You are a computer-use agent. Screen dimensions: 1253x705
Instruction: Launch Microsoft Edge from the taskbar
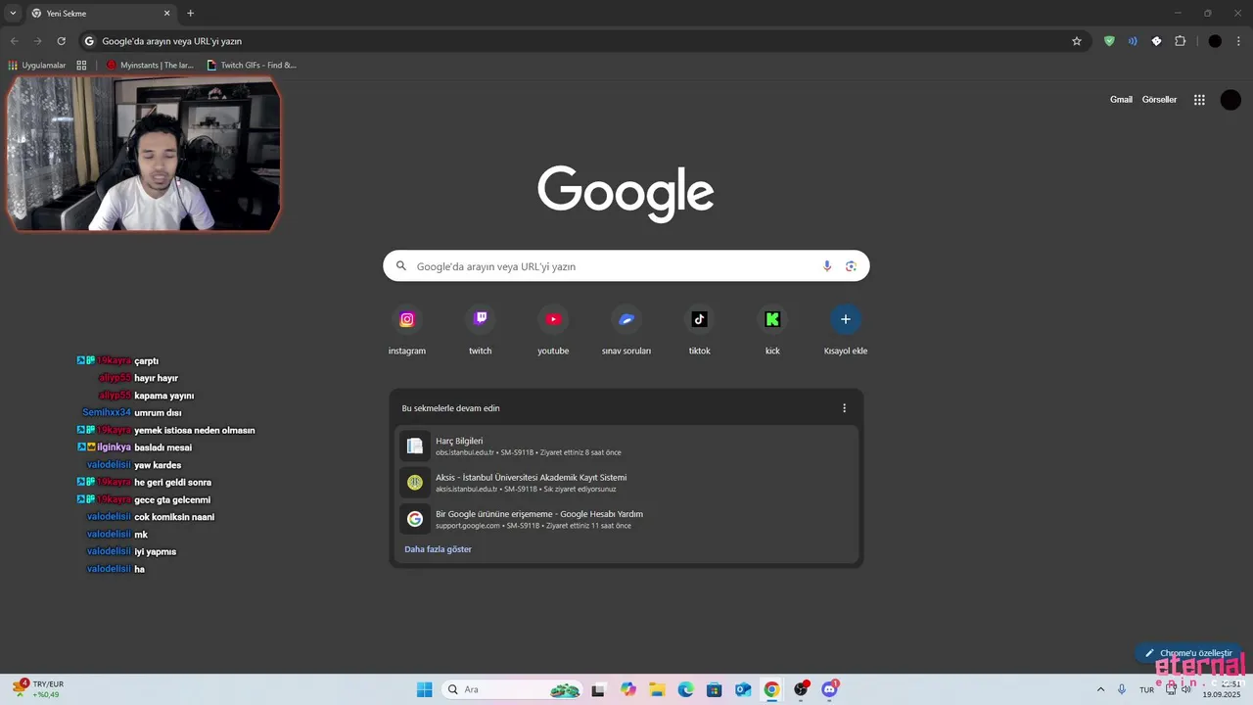[x=686, y=689]
